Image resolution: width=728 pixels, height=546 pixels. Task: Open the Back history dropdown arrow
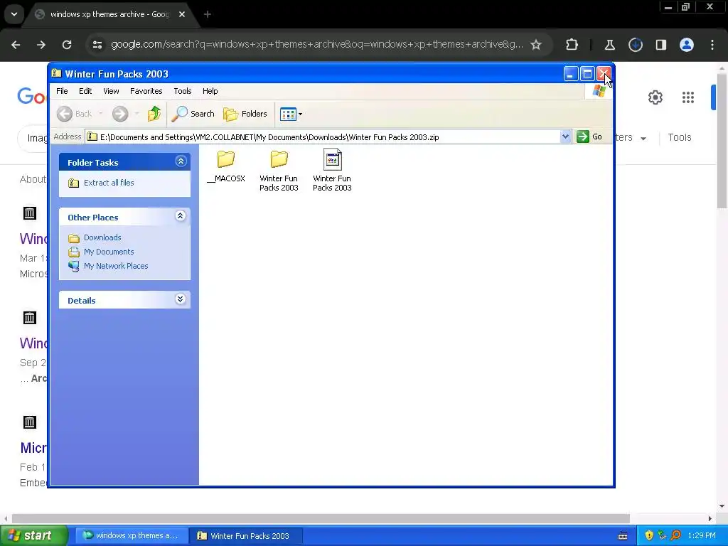point(101,114)
